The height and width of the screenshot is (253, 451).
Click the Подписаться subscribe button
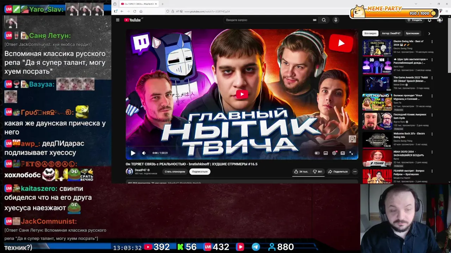click(x=200, y=171)
